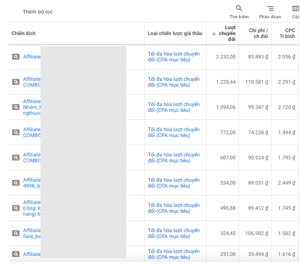Sort by Lượt chuyển đổi column header
This screenshot has height=264, width=300.
[227, 33]
